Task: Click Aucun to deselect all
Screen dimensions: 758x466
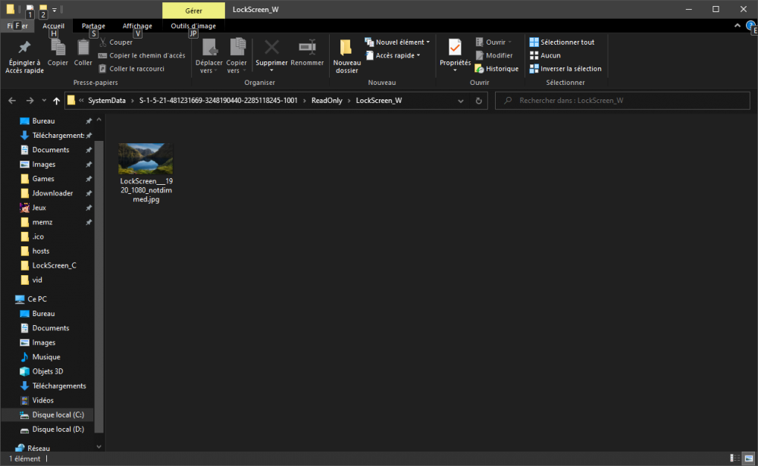Action: pyautogui.click(x=545, y=55)
